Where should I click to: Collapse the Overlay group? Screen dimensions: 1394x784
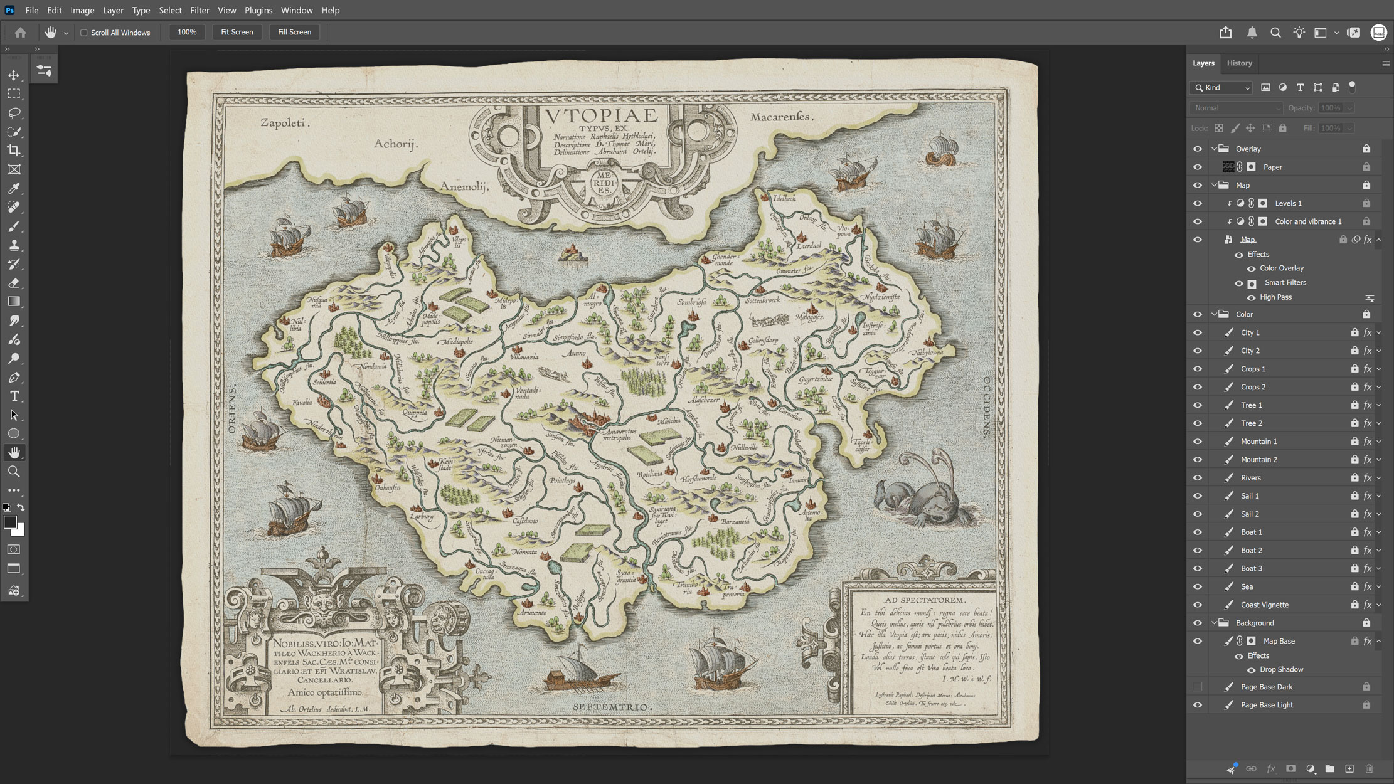click(1214, 149)
